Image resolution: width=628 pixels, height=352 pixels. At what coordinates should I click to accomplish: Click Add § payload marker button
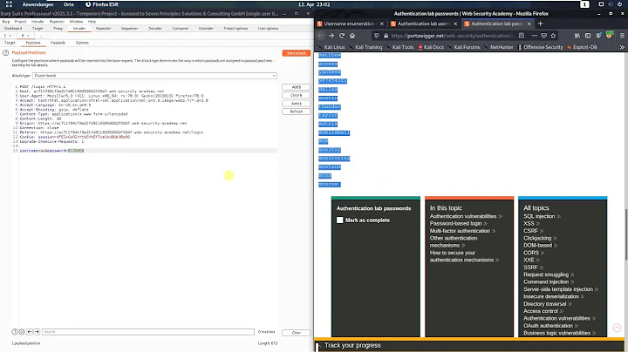(x=297, y=87)
